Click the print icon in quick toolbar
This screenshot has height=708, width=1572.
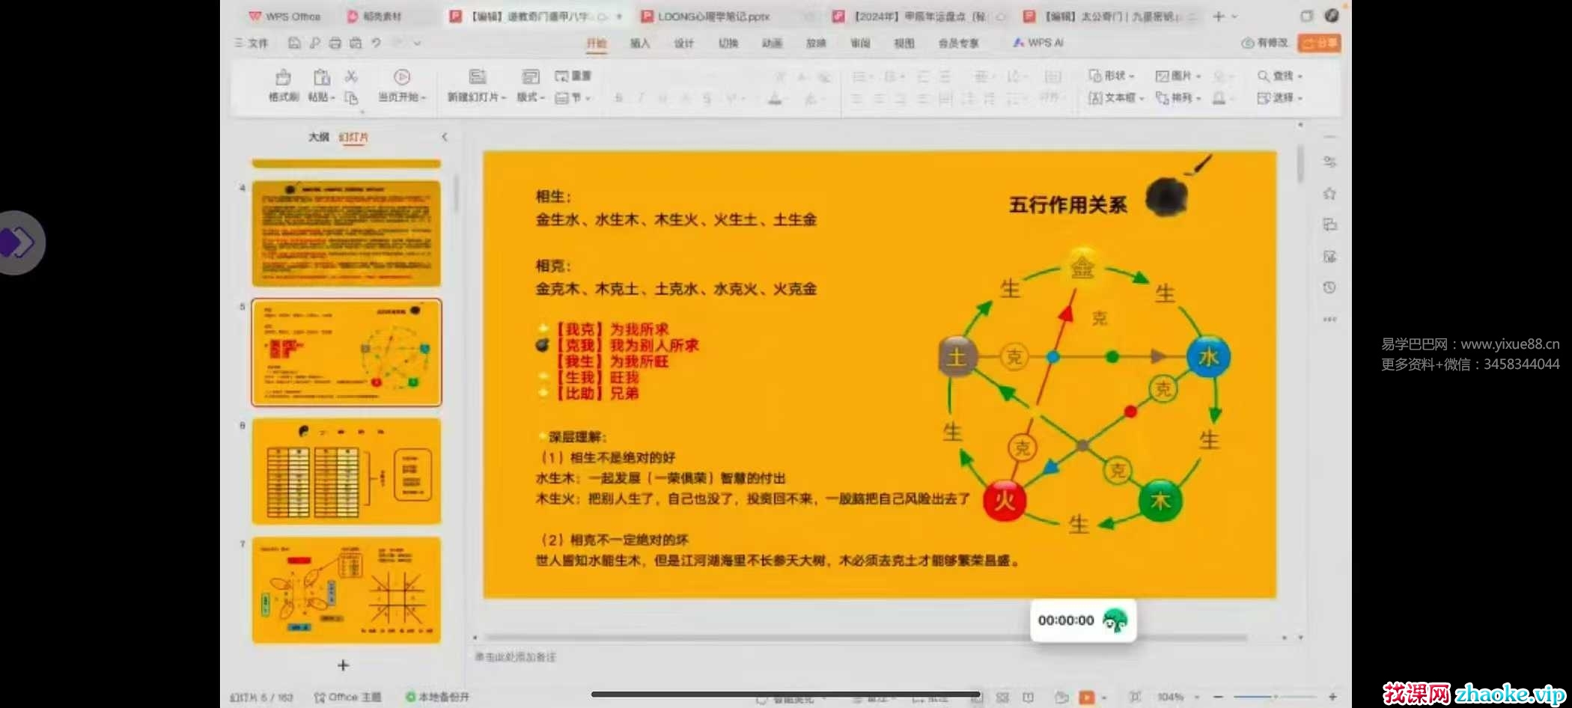click(335, 43)
